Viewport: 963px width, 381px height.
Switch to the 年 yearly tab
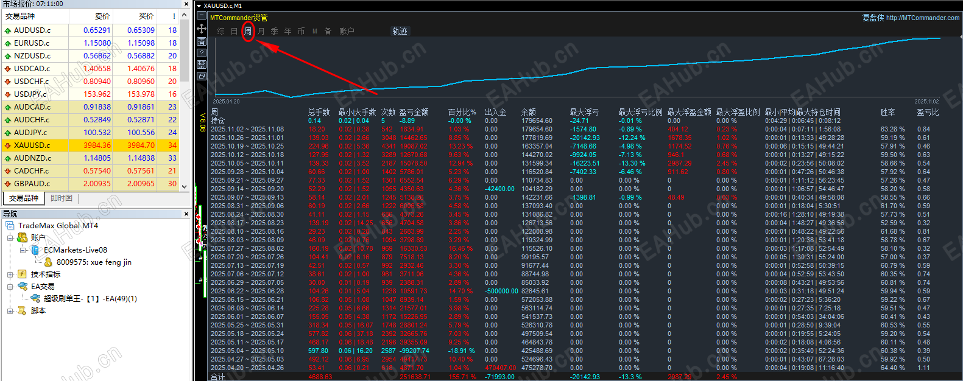point(288,31)
